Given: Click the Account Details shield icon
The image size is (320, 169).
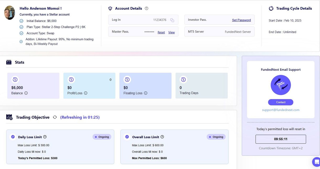Looking at the screenshot, I should click(110, 8).
